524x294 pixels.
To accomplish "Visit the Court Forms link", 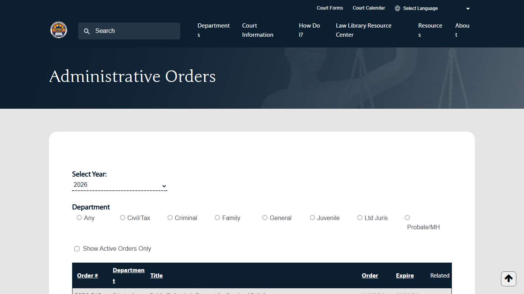I will coord(330,8).
